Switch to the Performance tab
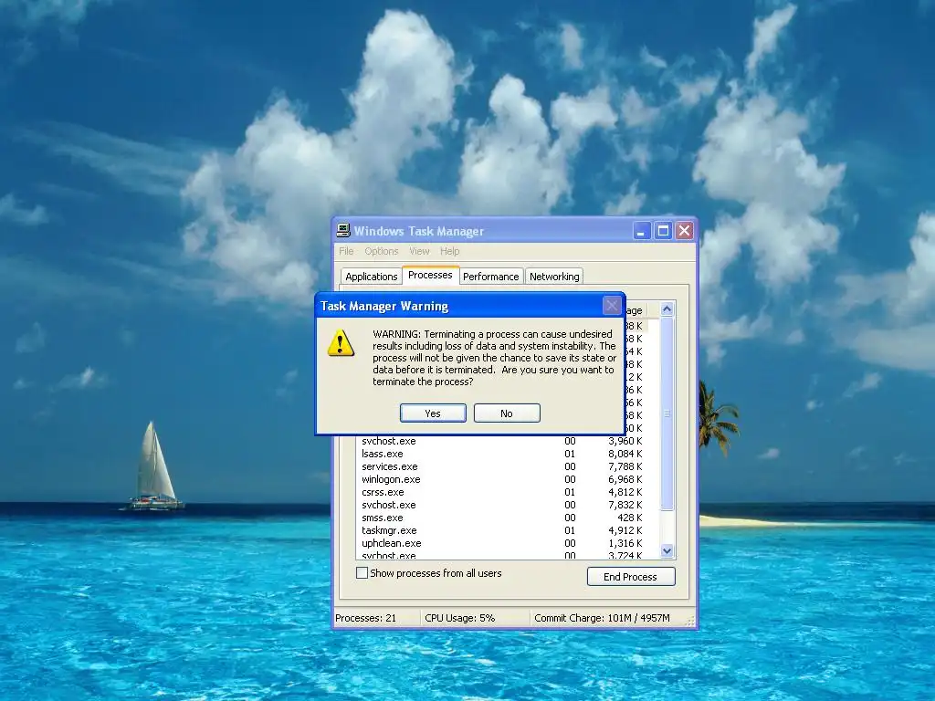 tap(490, 277)
